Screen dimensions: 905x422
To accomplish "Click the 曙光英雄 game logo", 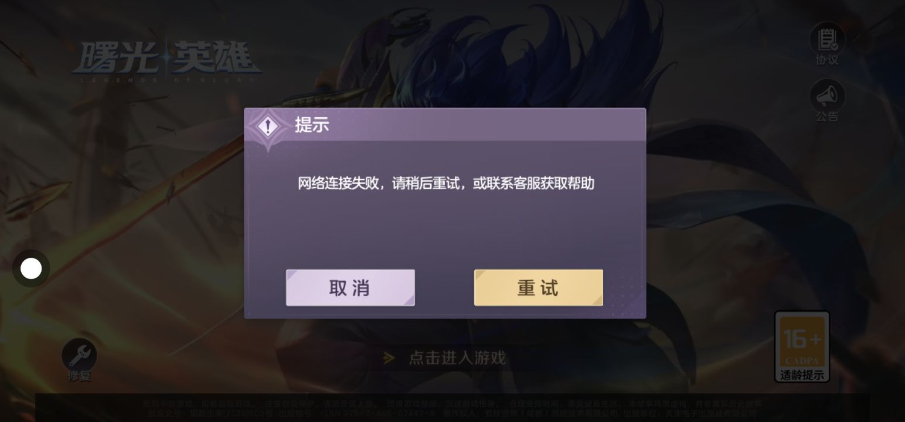I will click(166, 59).
